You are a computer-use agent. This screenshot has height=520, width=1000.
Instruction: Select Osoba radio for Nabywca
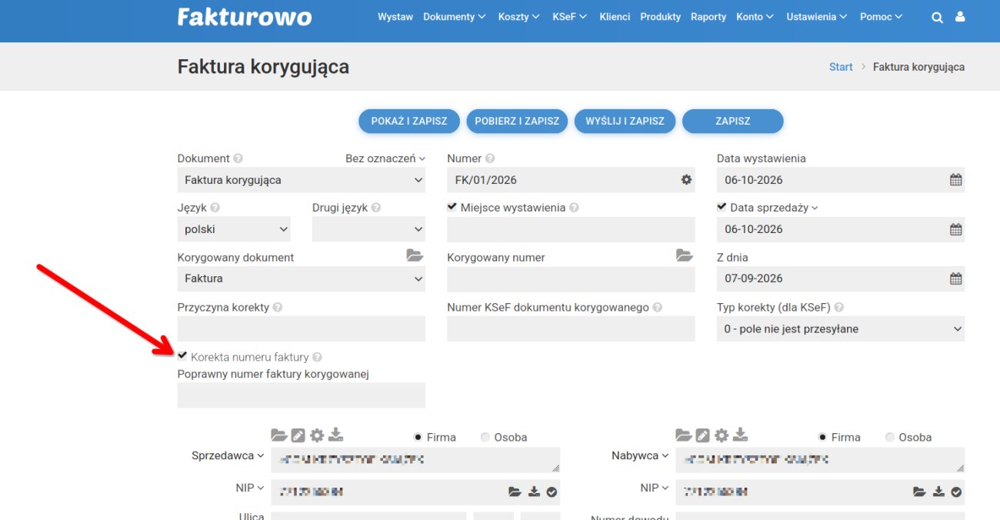(890, 437)
